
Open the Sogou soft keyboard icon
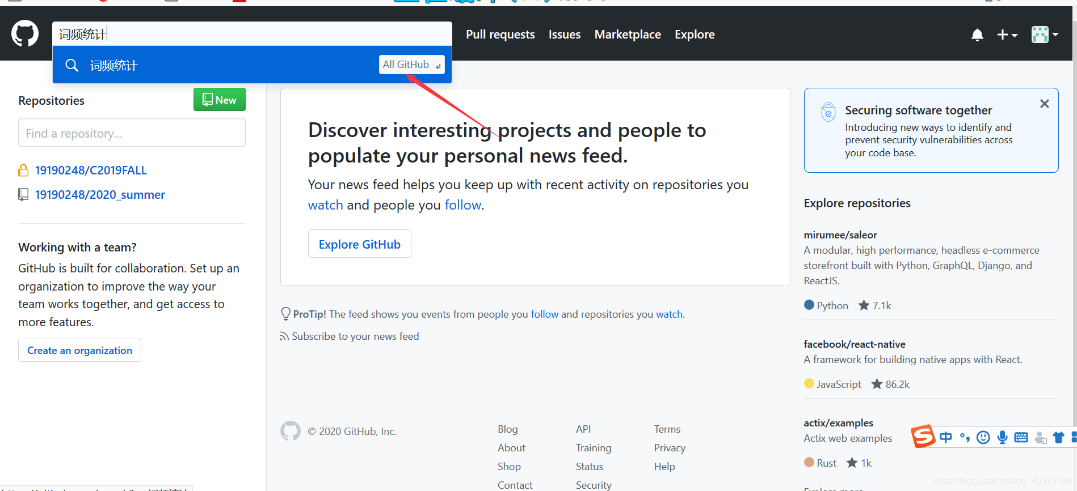click(1021, 437)
